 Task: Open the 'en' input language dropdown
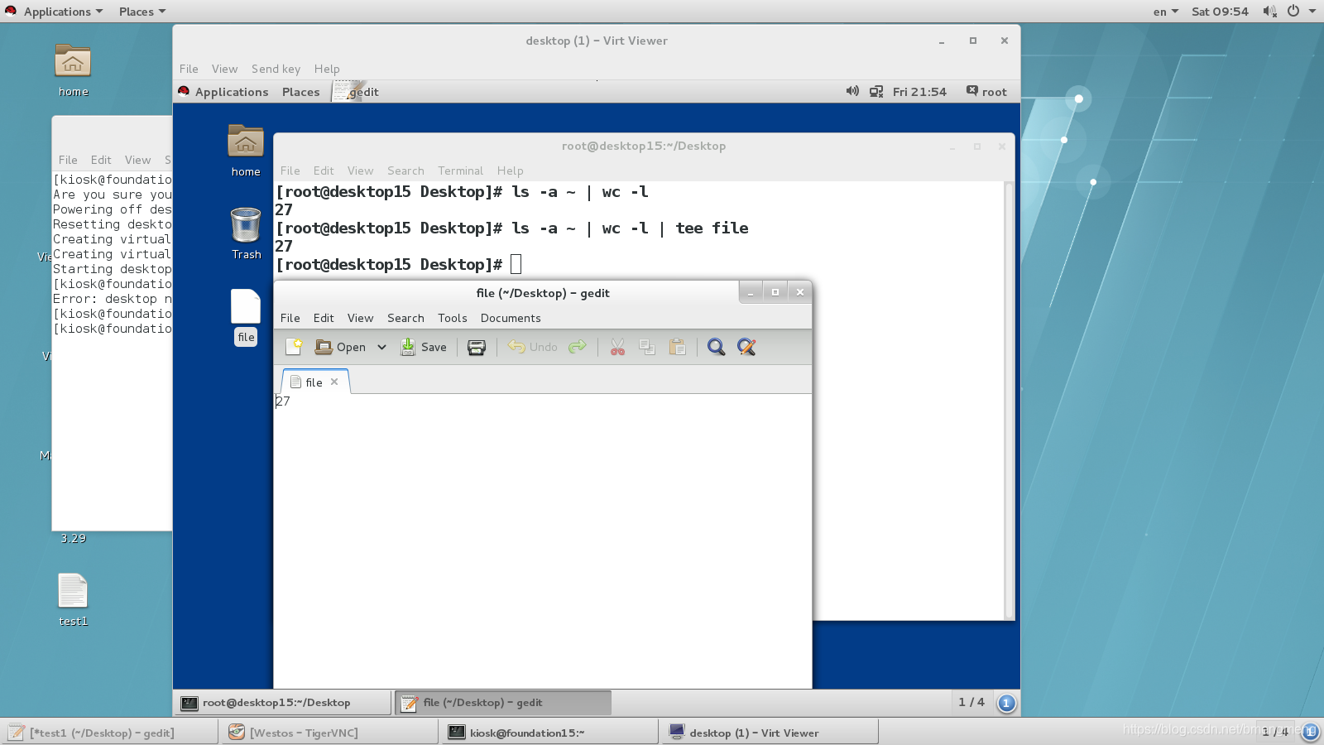(x=1166, y=12)
